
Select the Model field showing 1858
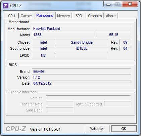63,35
